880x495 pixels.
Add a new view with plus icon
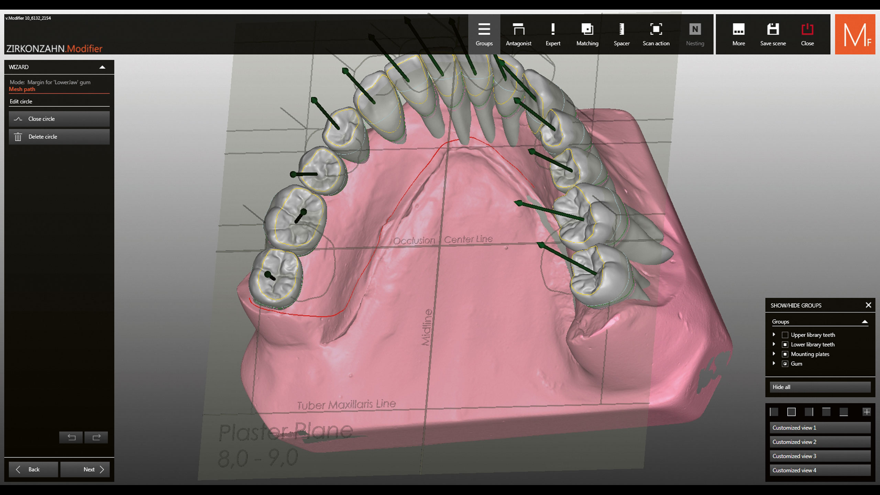click(867, 412)
